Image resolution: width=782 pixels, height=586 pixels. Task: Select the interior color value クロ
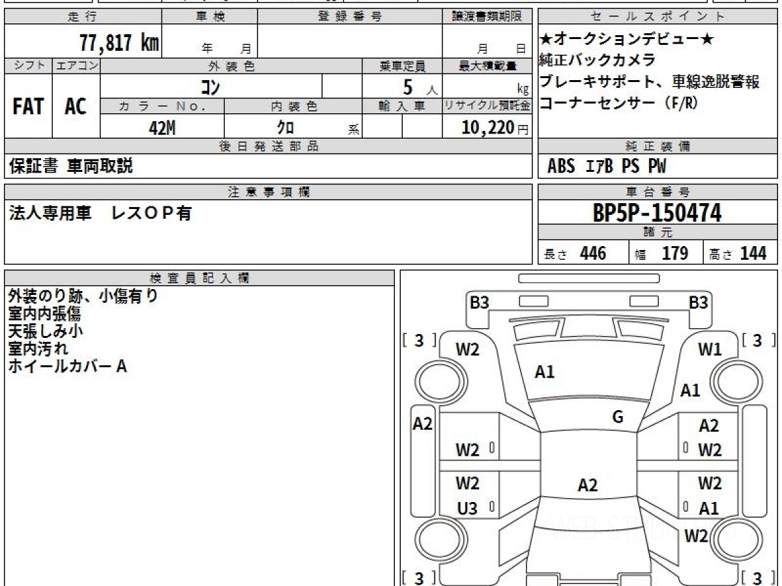click(x=285, y=128)
